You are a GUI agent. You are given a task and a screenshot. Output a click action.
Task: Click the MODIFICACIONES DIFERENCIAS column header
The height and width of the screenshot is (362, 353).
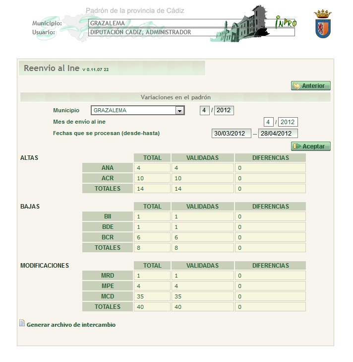click(x=271, y=266)
